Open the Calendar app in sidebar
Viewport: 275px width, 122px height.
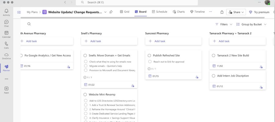coord(6,34)
